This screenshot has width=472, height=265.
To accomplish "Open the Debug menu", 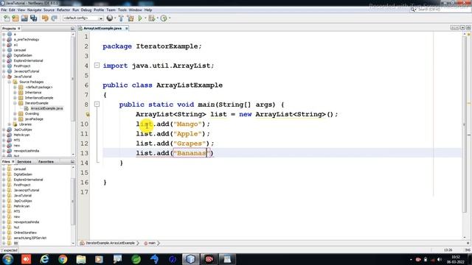I will (x=86, y=10).
